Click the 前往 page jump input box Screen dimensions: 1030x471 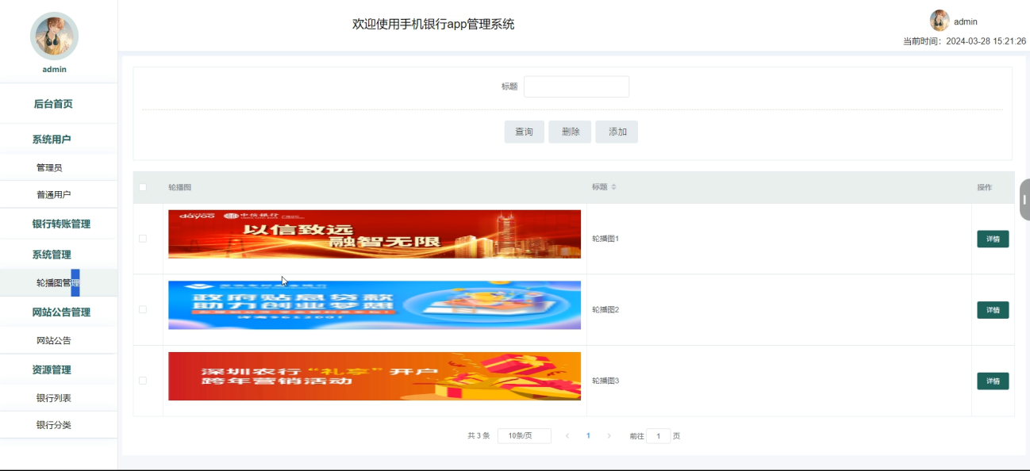(659, 436)
